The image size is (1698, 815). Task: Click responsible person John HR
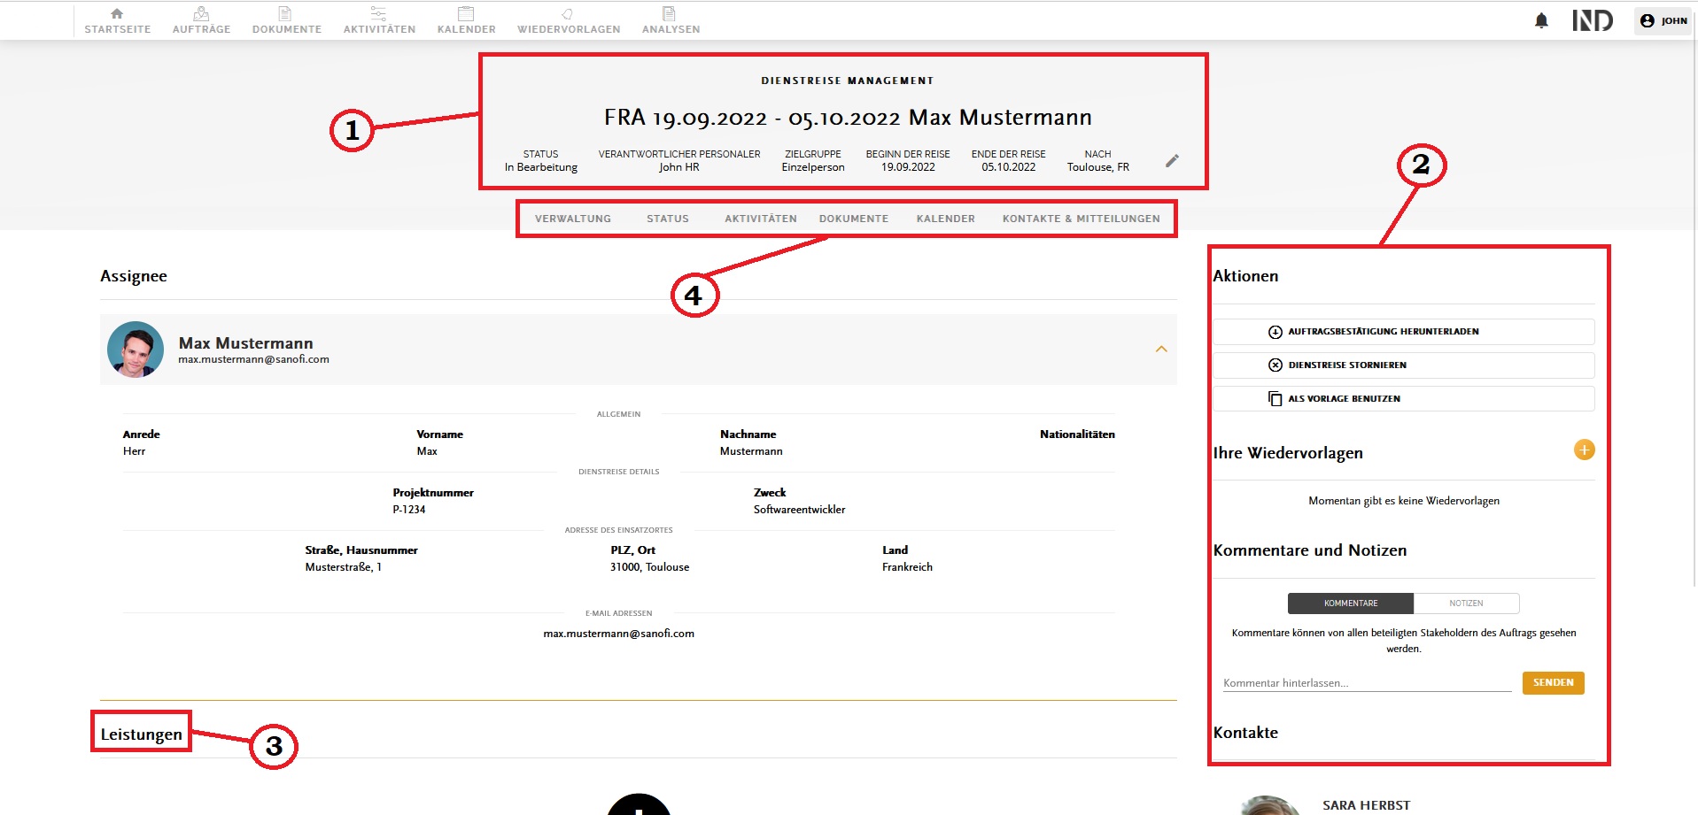coord(679,167)
